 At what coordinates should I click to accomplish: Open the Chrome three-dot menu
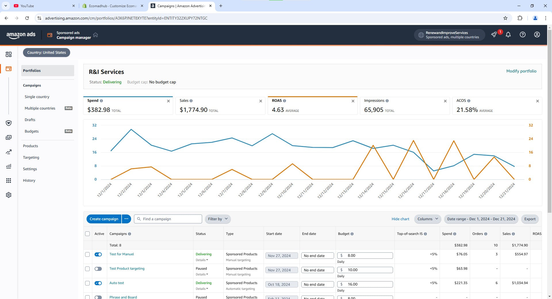coord(545,18)
